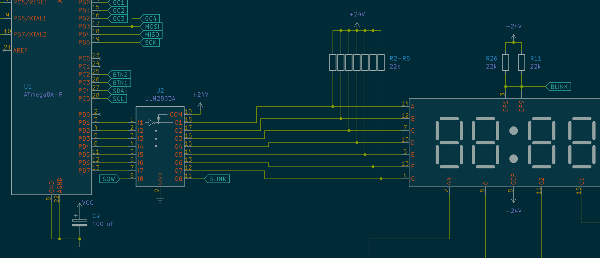Select the GC2 net label
Image resolution: width=600 pixels, height=258 pixels.
pos(118,10)
